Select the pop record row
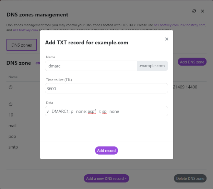This screenshot has width=213, height=189. tap(12, 137)
